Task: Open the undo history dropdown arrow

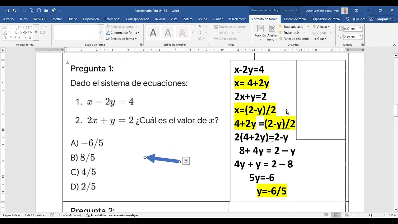Action: click(19, 11)
